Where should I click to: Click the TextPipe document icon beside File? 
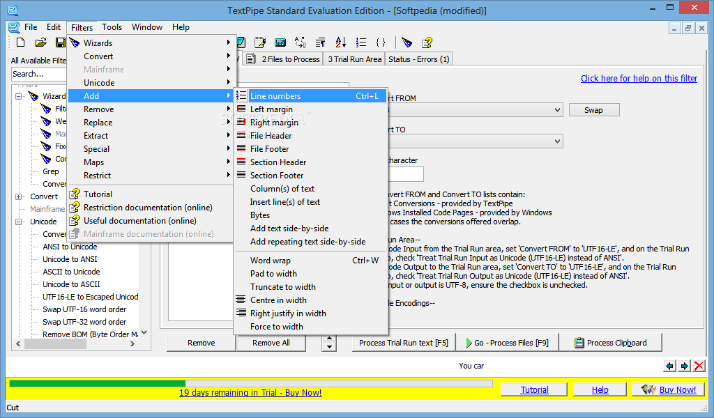pyautogui.click(x=14, y=27)
